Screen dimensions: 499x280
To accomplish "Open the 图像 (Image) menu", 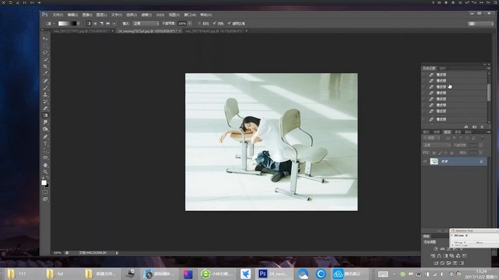I will click(87, 15).
